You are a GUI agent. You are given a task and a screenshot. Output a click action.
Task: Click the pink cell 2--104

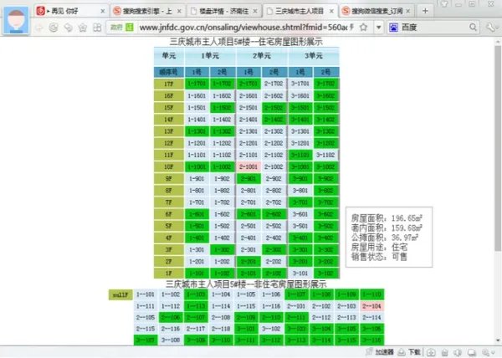point(371,306)
